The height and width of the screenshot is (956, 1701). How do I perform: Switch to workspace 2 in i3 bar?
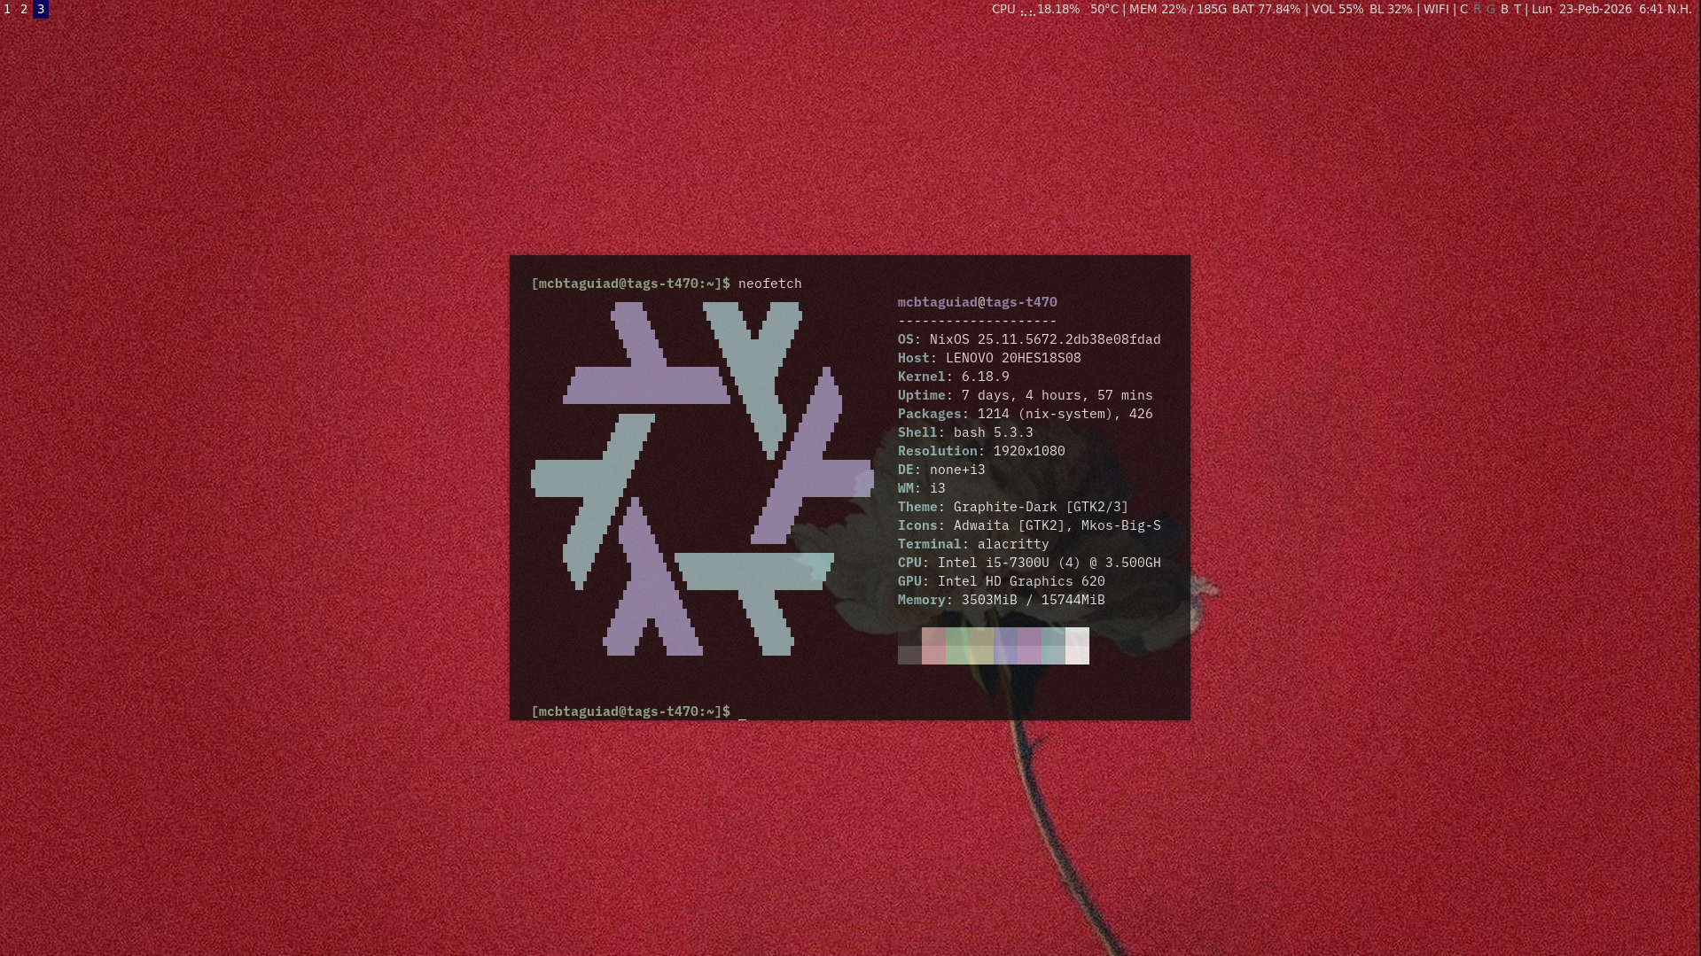tap(24, 9)
